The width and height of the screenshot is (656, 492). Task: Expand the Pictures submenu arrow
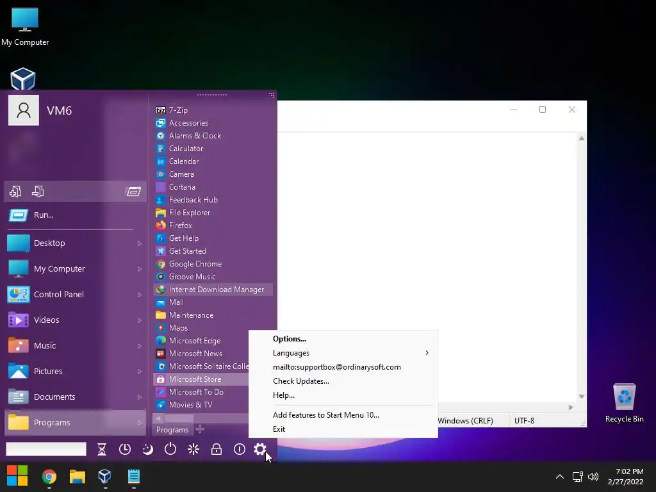coord(140,372)
